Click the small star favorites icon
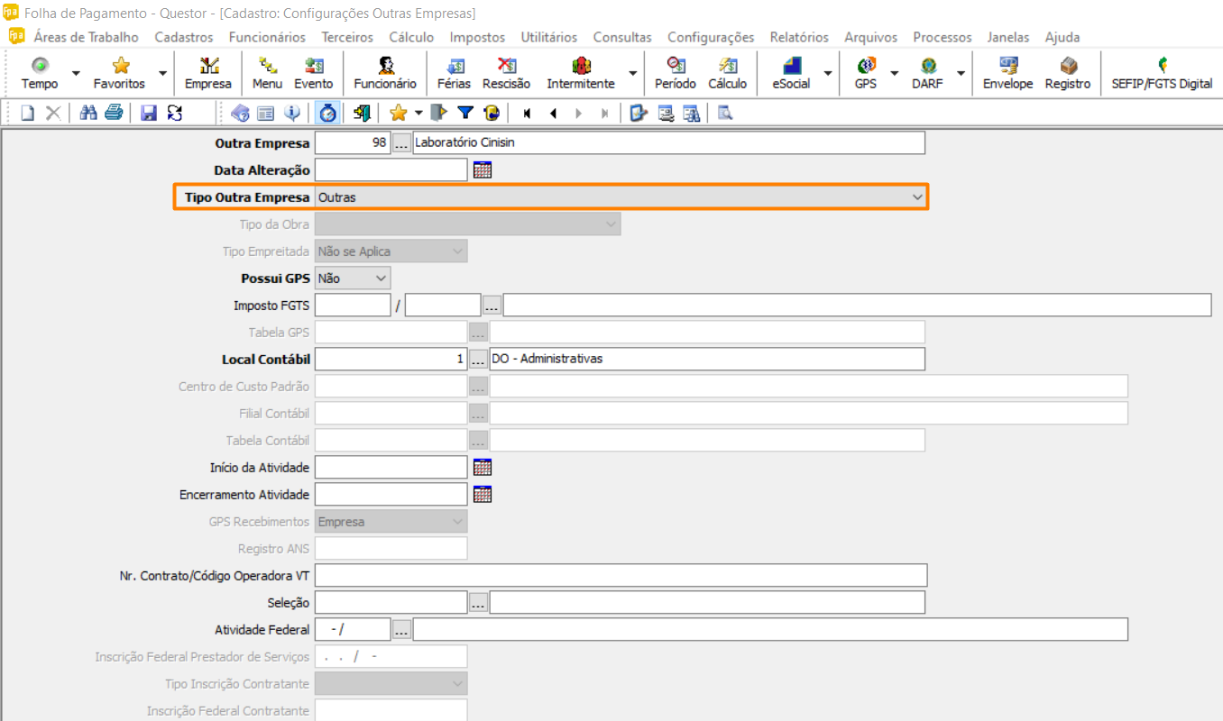 (x=398, y=113)
